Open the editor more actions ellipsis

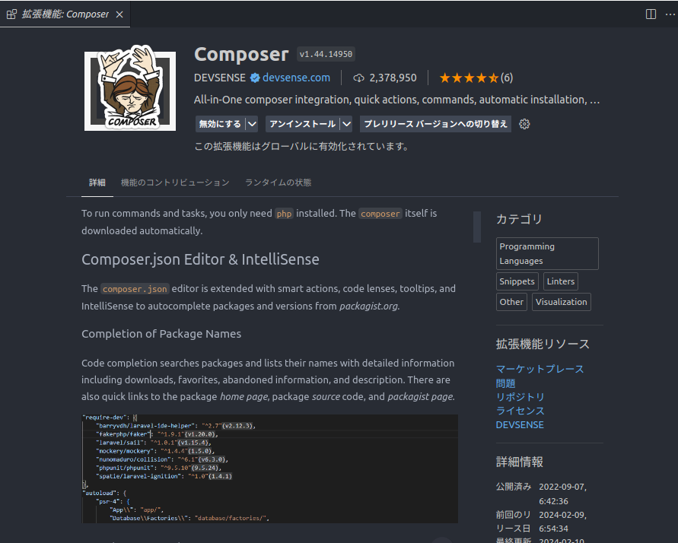[670, 14]
